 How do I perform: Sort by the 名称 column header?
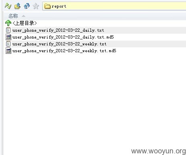pos(13,16)
